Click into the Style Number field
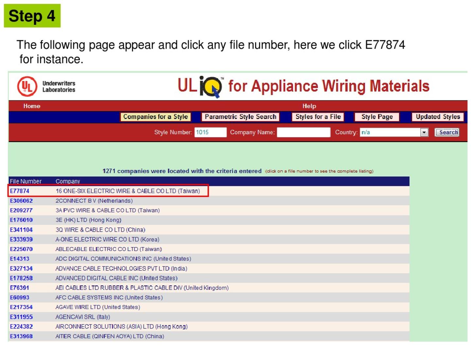This screenshot has height=353, width=471. point(210,132)
